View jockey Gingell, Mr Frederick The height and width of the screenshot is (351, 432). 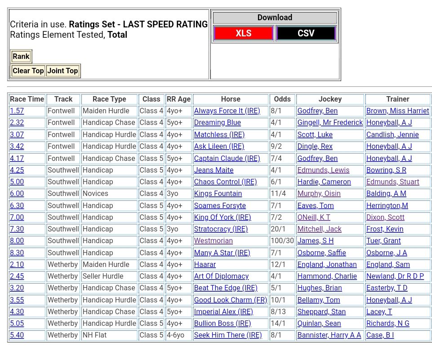click(x=330, y=123)
